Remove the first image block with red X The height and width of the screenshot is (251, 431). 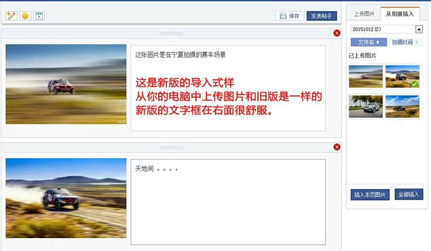click(x=337, y=33)
